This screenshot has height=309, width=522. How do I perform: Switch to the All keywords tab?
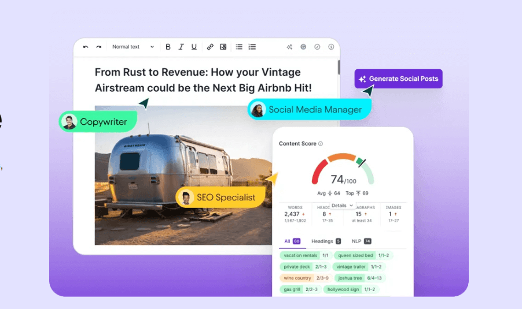point(292,241)
